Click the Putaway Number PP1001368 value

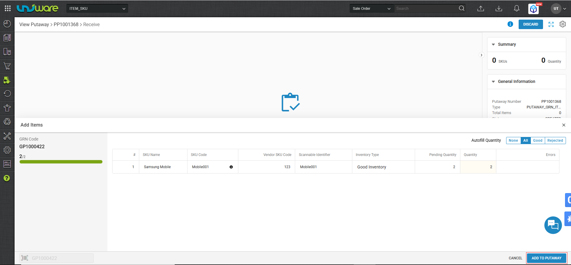(551, 102)
